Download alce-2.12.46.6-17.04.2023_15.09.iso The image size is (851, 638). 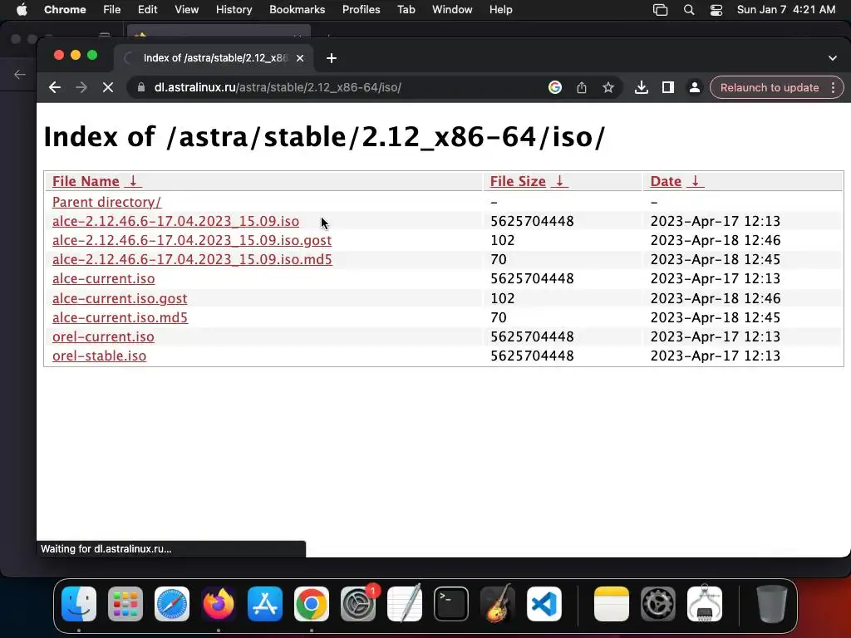click(x=175, y=221)
